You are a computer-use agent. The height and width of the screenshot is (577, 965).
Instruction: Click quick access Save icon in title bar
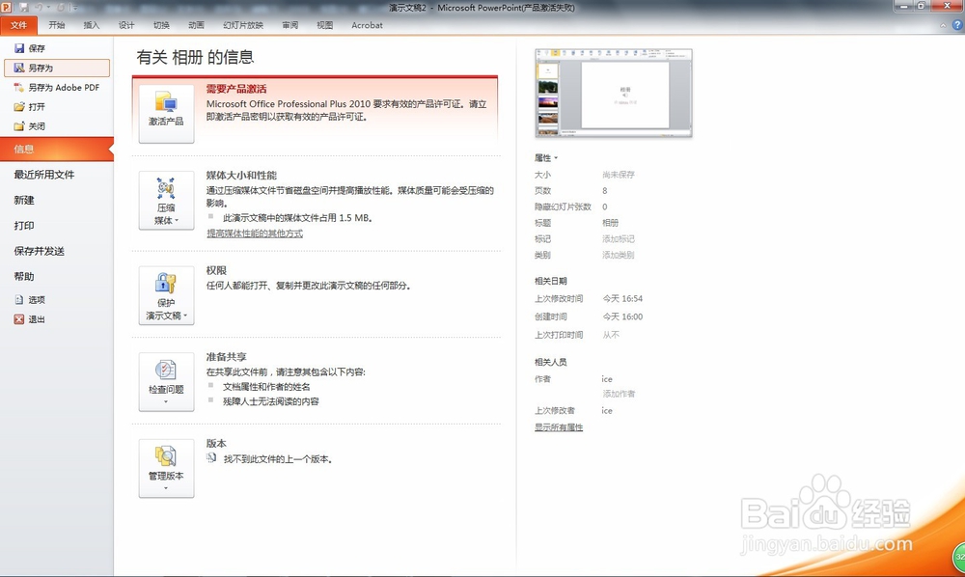[24, 8]
